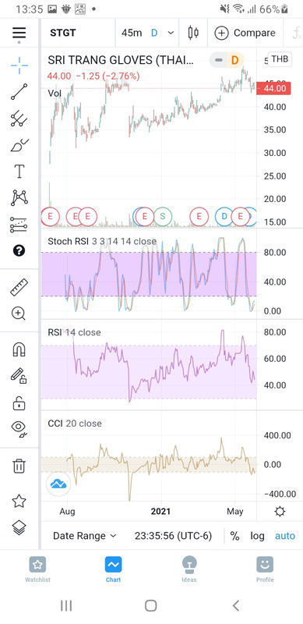Click the 400.00 CCI scale value
Image resolution: width=303 pixels, height=624 pixels.
(277, 435)
